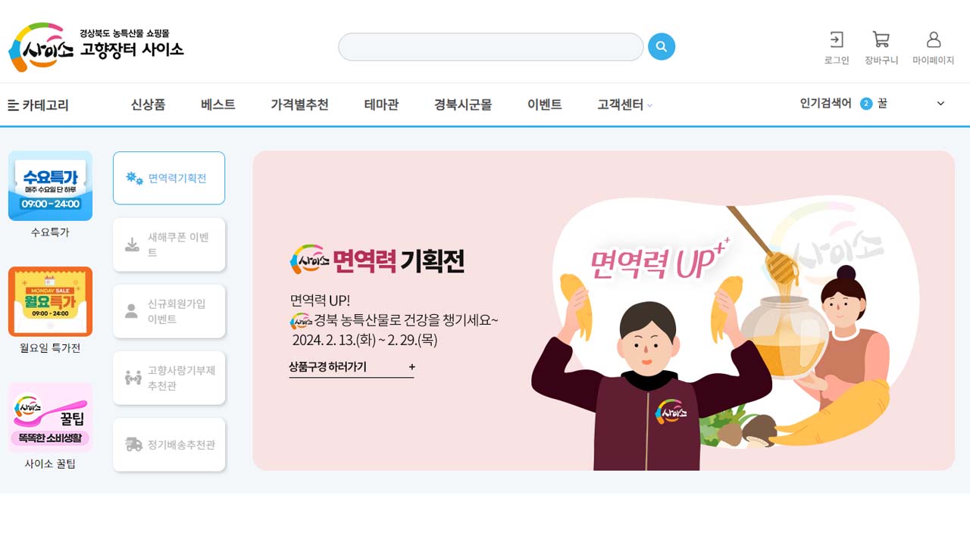Select the 신규회원가입 이벤트 banner tab
The width and height of the screenshot is (970, 545).
pyautogui.click(x=169, y=311)
